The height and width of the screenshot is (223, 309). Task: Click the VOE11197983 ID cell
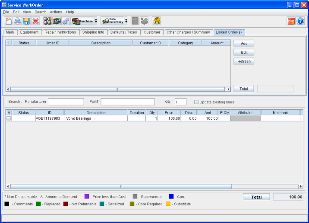point(50,118)
